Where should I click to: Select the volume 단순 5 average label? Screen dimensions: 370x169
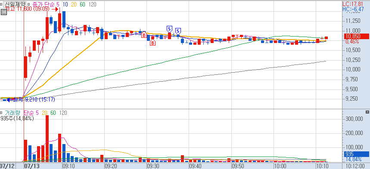pyautogui.click(x=31, y=113)
